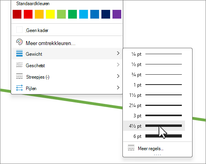Select the Geen kader option
206x164 pixels.
click(67, 30)
